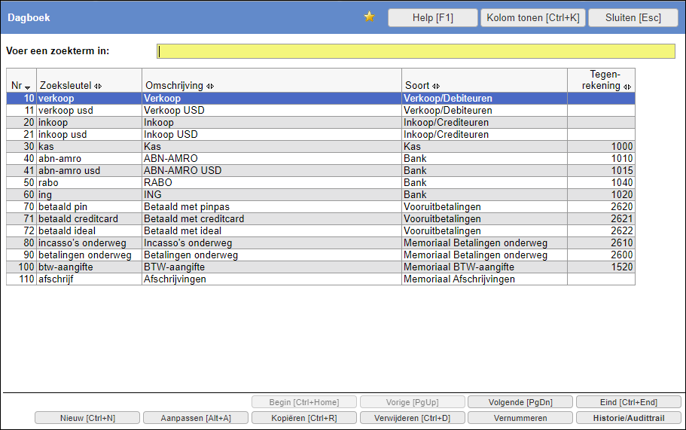Click the Vernummeren button
The width and height of the screenshot is (686, 430).
[520, 418]
